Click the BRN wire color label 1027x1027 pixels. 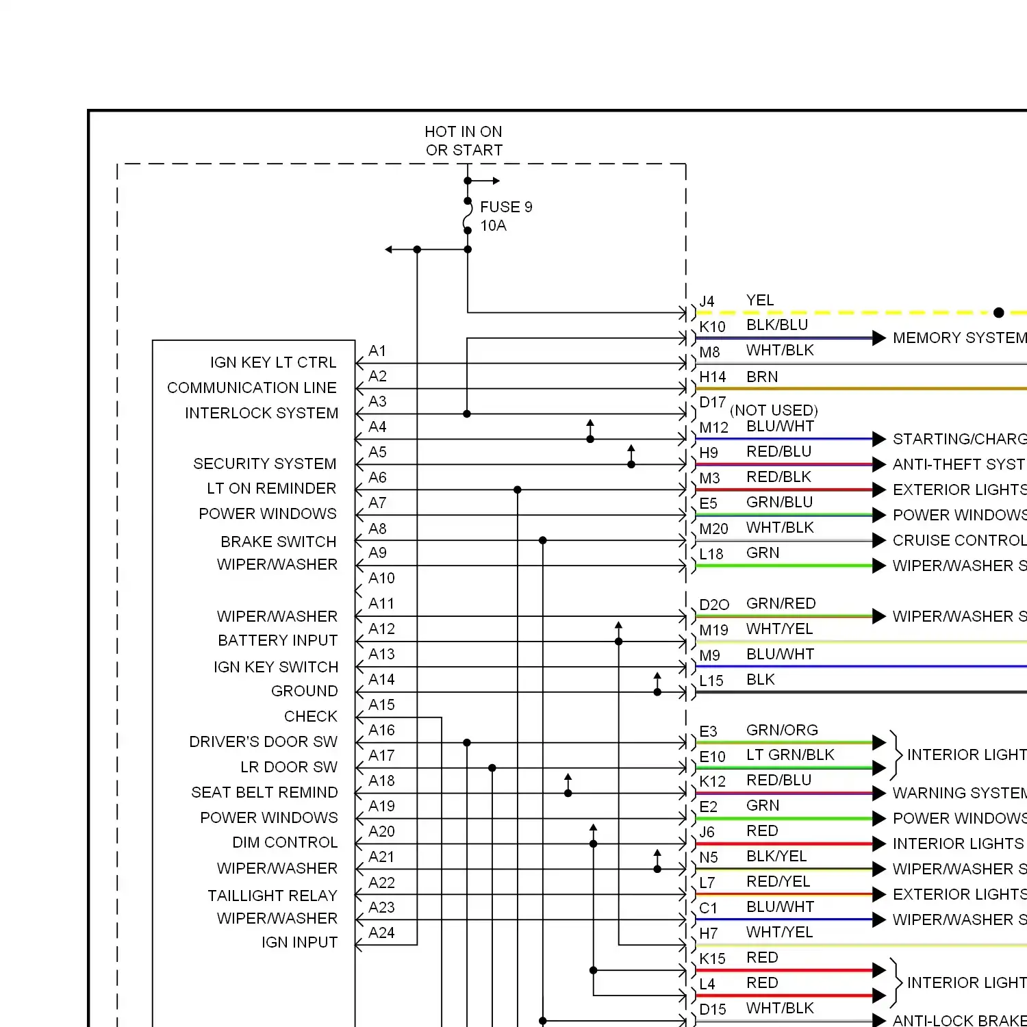(x=762, y=377)
